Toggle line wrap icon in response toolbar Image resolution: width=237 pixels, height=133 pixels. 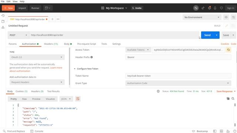click(78, 99)
